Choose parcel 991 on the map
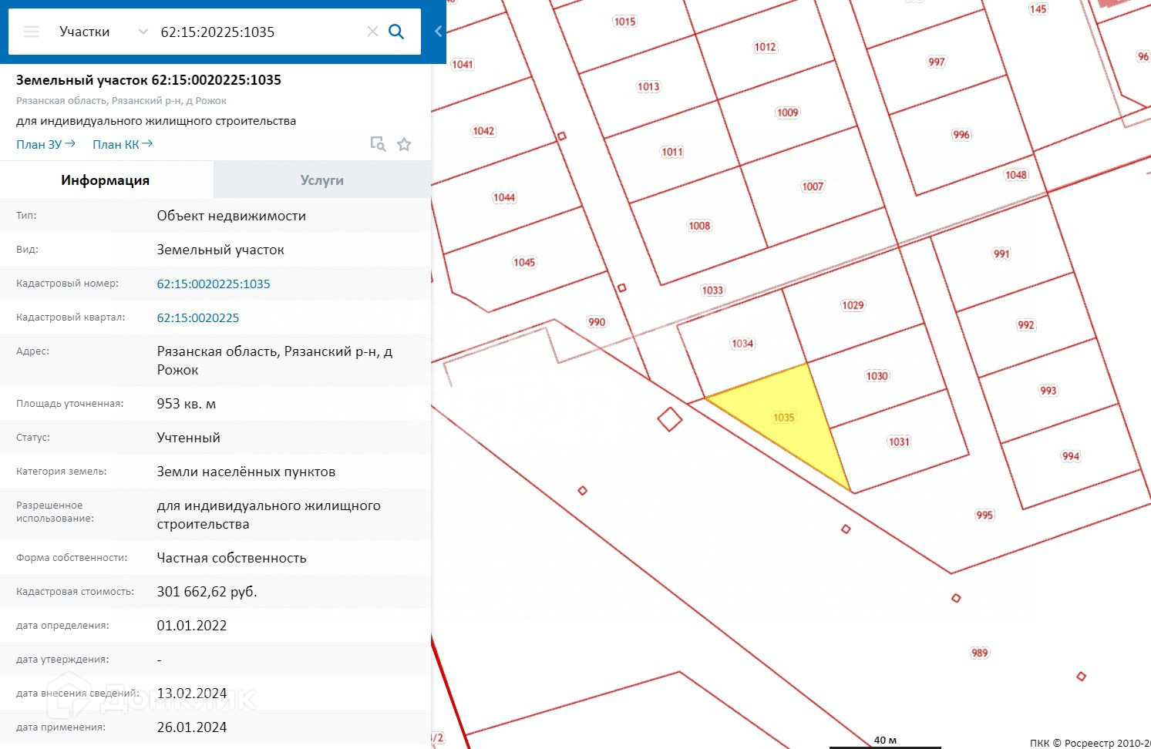1151x749 pixels. pos(1001,254)
